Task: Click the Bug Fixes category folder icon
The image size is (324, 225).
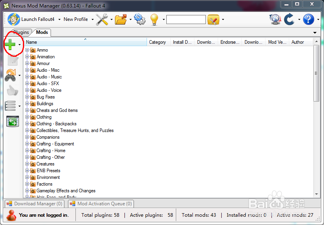Action: click(33, 97)
